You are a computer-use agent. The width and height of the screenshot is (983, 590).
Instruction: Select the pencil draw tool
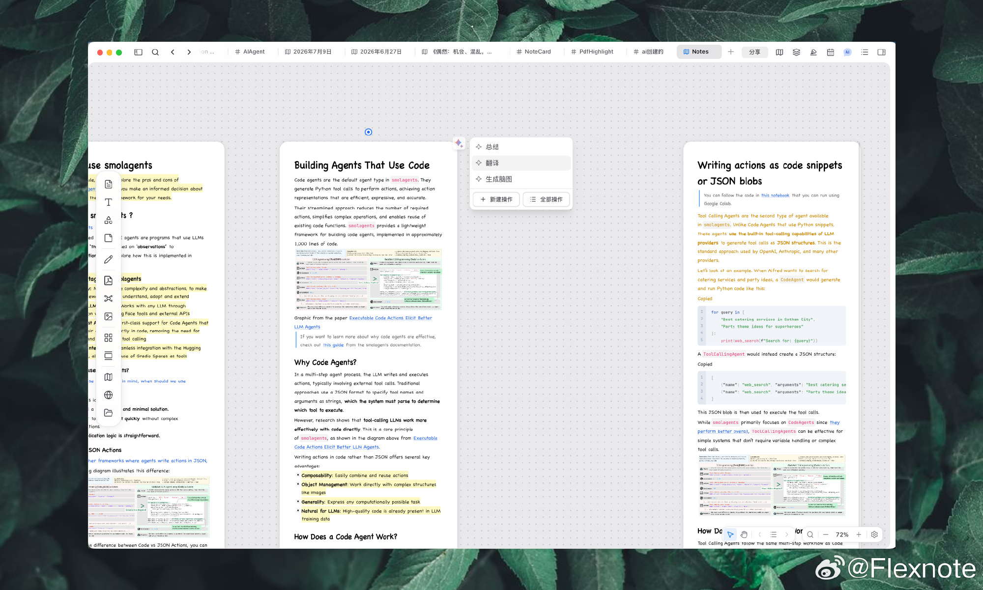tap(109, 259)
